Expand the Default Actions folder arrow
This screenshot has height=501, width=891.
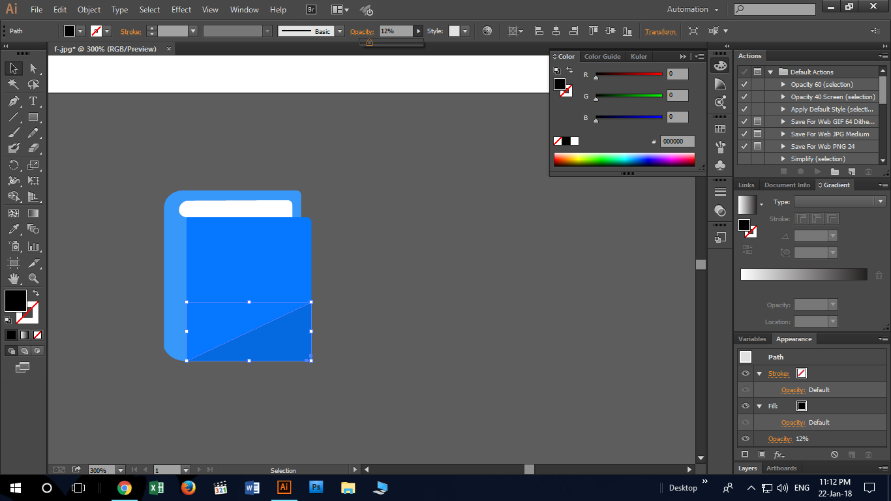coord(770,72)
